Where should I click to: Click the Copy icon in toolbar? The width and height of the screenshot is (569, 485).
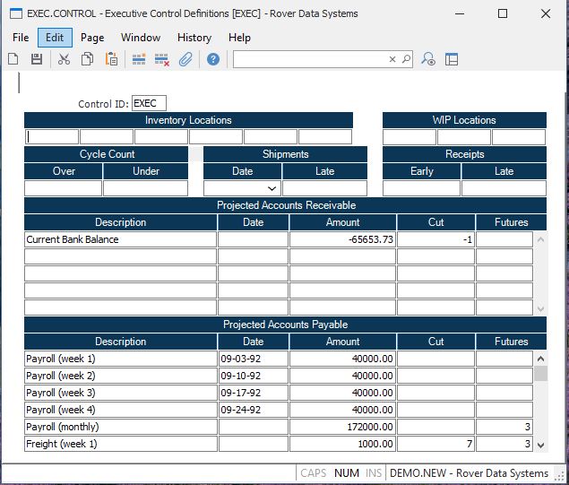click(87, 59)
